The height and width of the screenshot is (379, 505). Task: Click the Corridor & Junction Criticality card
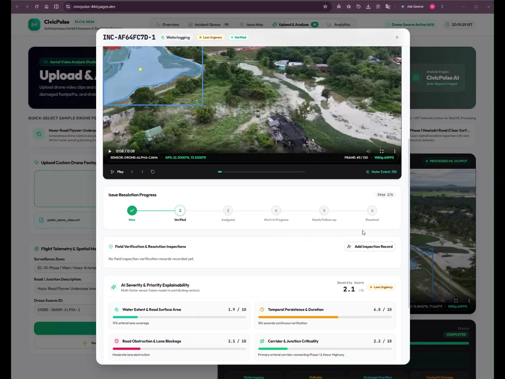coord(325,347)
